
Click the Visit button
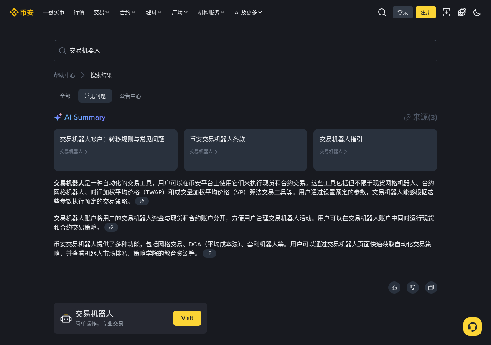[x=187, y=318]
